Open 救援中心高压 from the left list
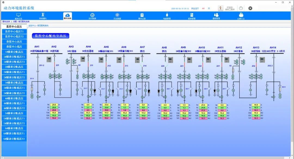The width and height of the screenshot is (294, 159). tap(14, 42)
